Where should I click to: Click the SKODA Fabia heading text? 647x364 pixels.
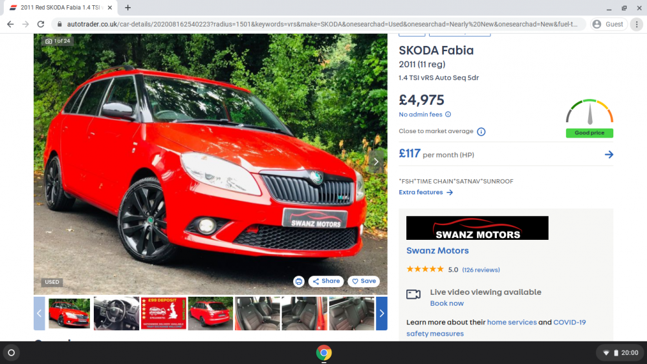[x=436, y=50]
